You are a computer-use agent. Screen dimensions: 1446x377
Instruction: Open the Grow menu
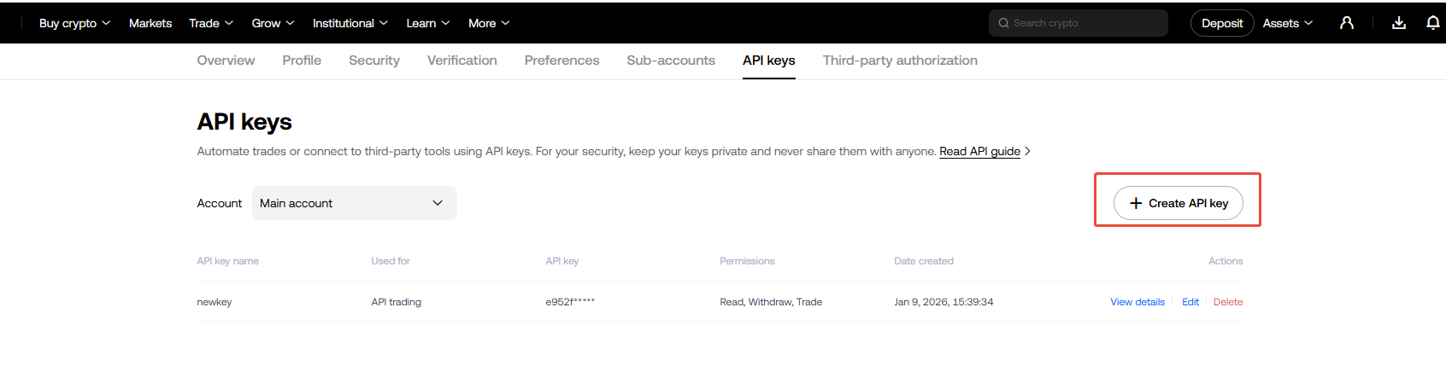point(273,23)
